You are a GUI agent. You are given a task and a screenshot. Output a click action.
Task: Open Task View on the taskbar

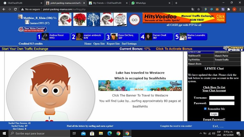tap(74, 134)
